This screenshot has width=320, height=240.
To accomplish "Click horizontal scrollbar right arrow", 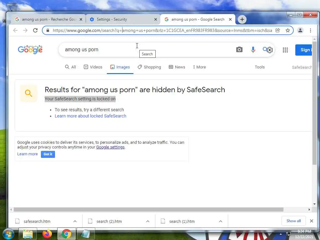I will pos(309,210).
